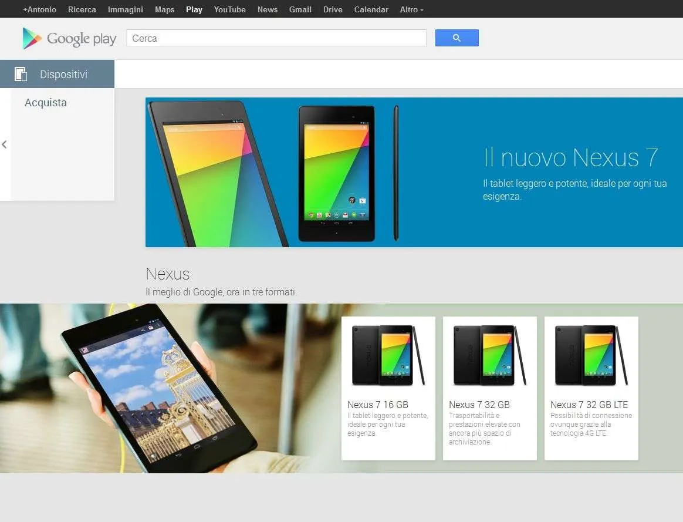Open the Nexus 7 16 GB product image

pyautogui.click(x=388, y=355)
